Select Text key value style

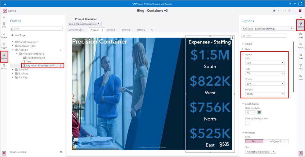(x=254, y=141)
